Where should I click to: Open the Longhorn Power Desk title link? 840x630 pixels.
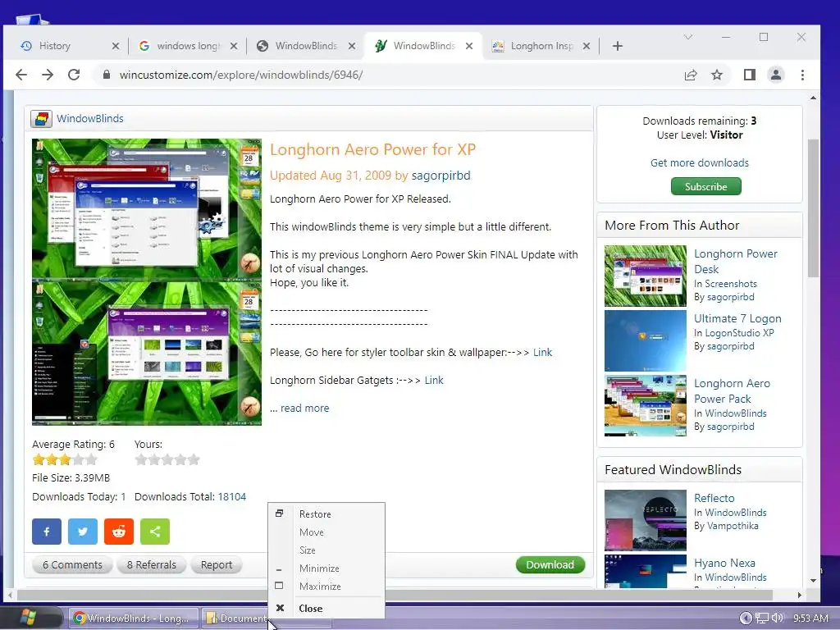(x=736, y=262)
